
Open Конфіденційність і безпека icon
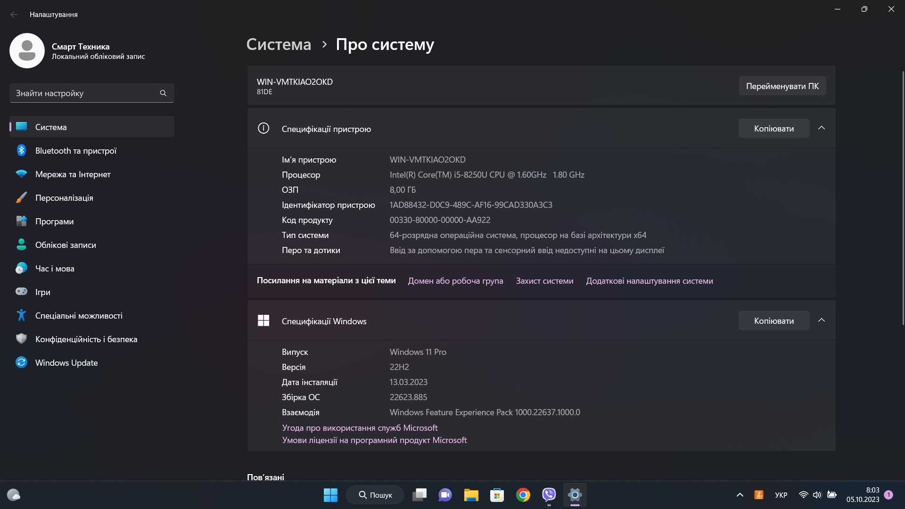pos(22,339)
